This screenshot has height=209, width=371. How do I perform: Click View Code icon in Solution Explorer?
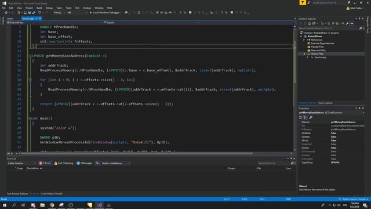click(x=343, y=23)
